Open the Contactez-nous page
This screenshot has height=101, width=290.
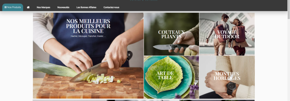point(111,7)
